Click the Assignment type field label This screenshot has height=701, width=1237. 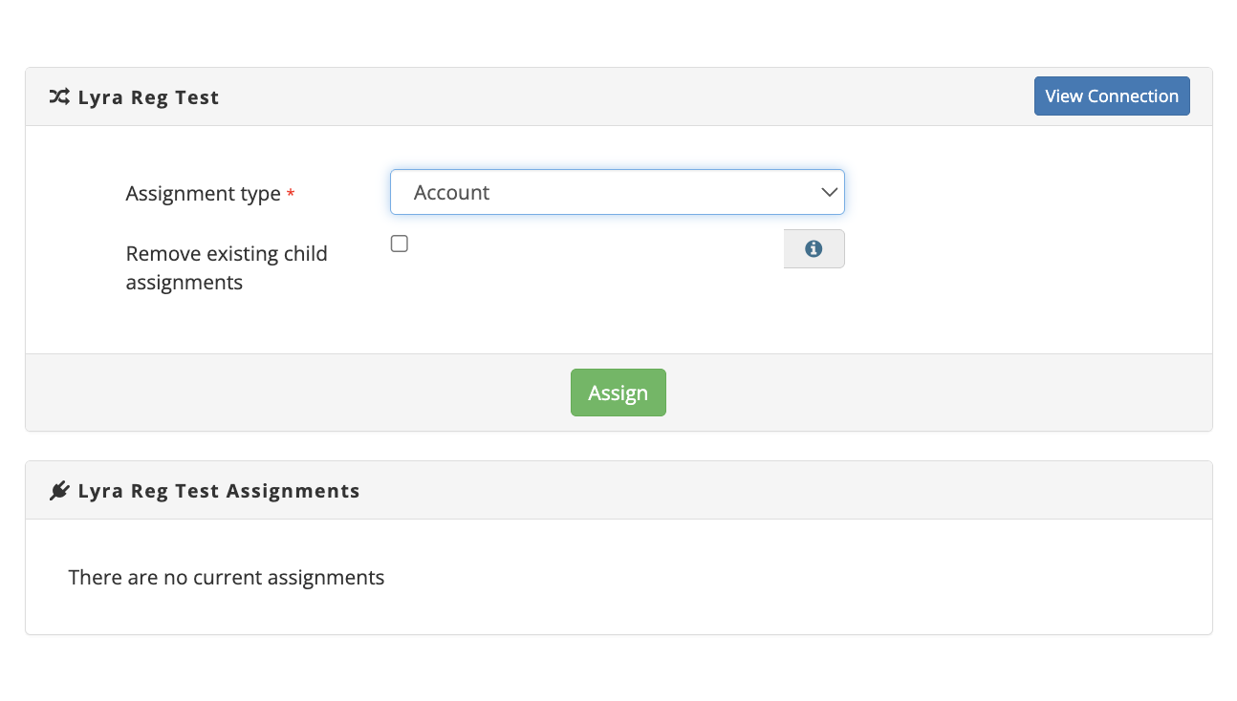(x=203, y=194)
